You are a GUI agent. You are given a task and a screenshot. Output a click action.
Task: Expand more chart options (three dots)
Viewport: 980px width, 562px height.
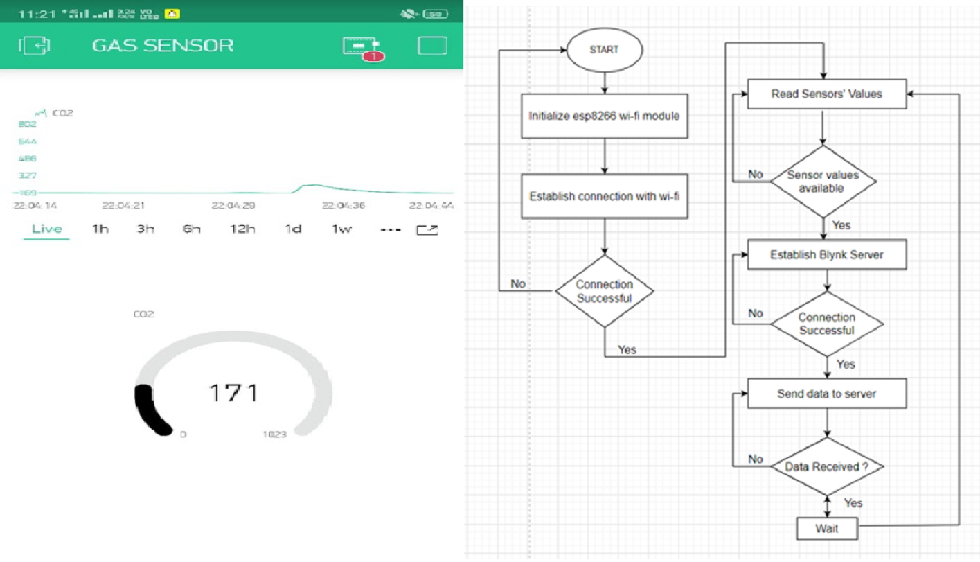tap(390, 229)
